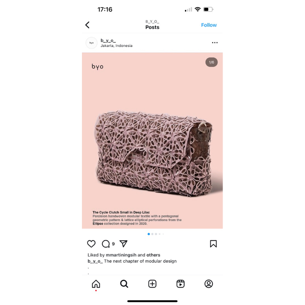The width and height of the screenshot is (305, 305).
Task: Open mmartiningsih profile from likes
Action: click(121, 255)
